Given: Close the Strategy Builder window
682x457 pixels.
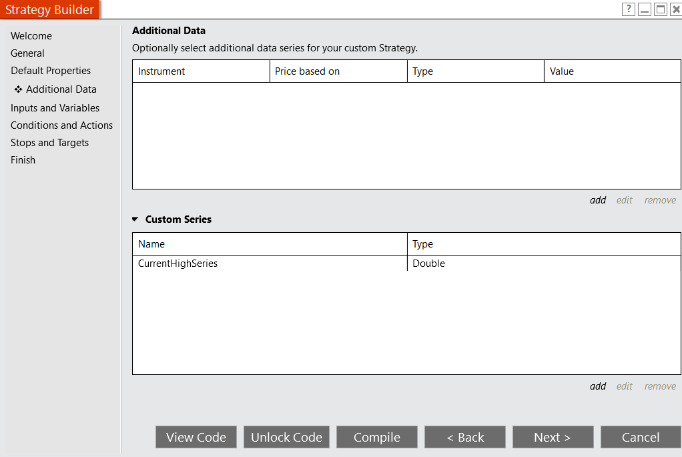Looking at the screenshot, I should (x=675, y=9).
